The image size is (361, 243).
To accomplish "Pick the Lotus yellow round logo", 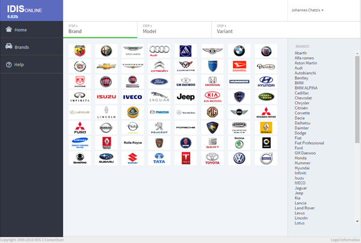I will pos(132,112).
